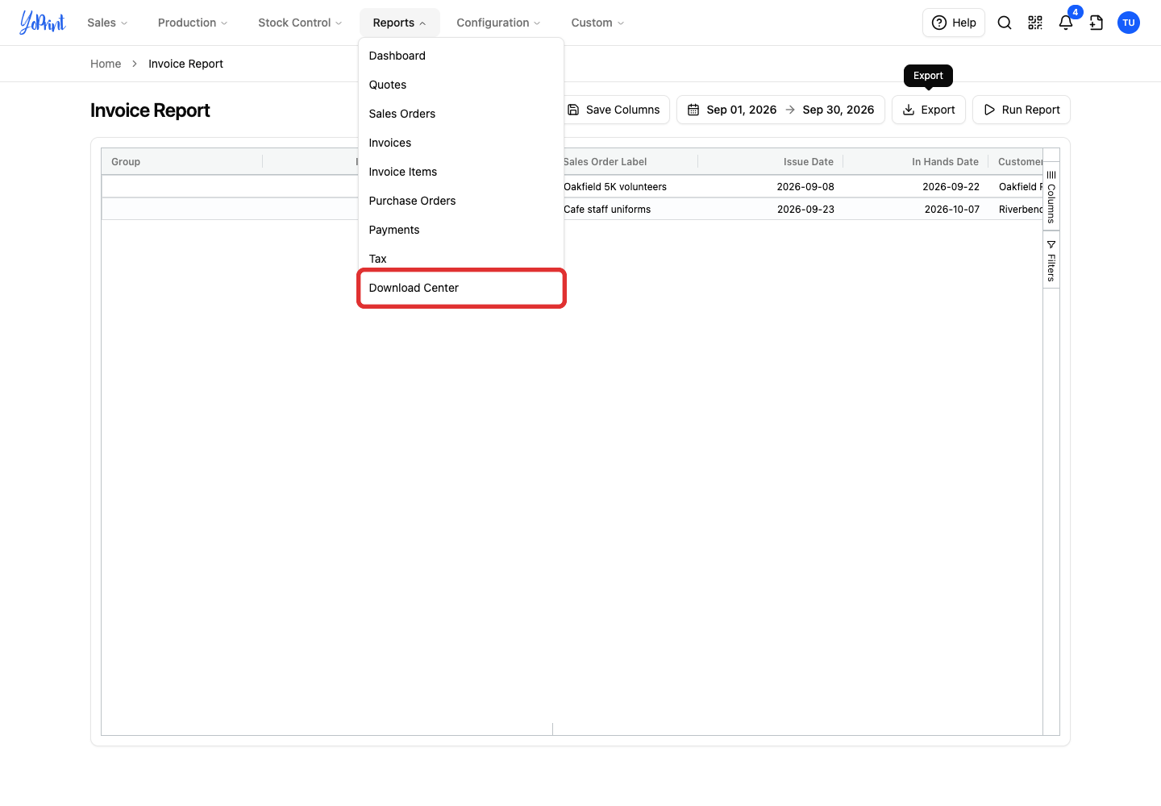Image resolution: width=1161 pixels, height=806 pixels.
Task: Select Payments from Reports menu
Action: coord(461,230)
